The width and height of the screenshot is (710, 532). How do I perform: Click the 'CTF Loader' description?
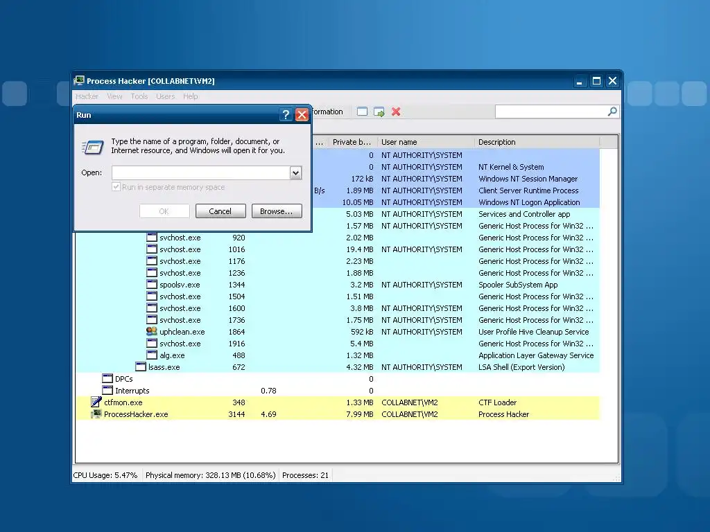[498, 402]
